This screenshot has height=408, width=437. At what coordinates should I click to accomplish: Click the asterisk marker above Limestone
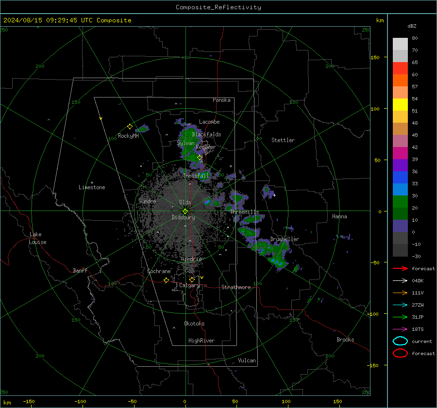coord(92,183)
